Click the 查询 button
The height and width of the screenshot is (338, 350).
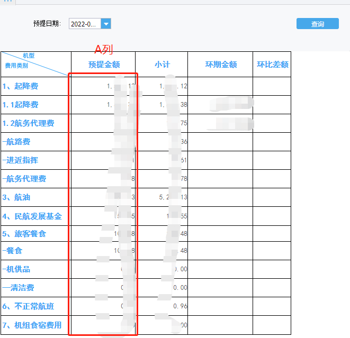[317, 24]
